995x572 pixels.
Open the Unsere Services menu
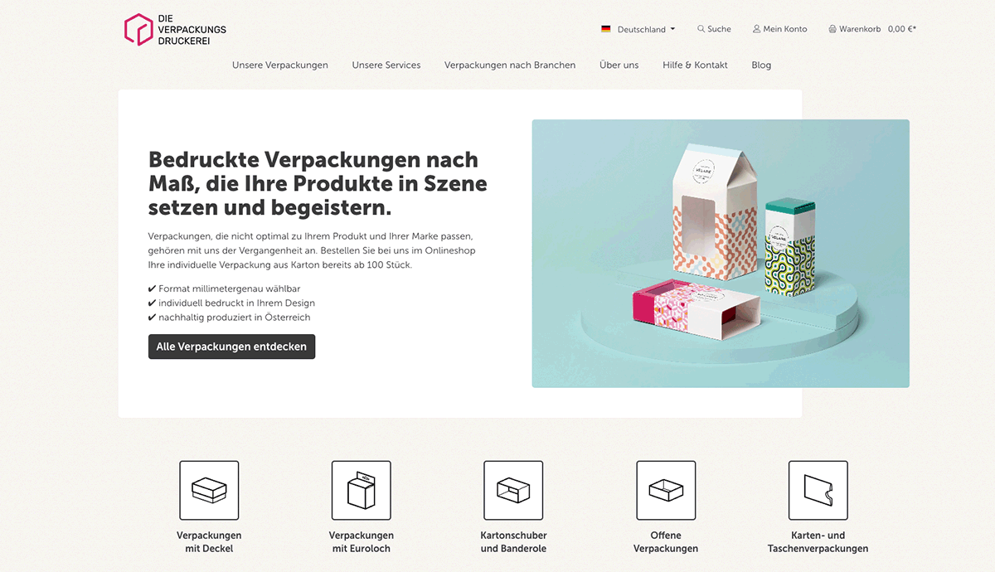click(386, 65)
